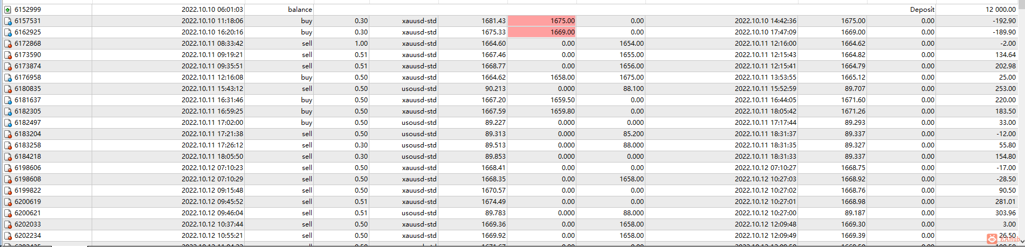The height and width of the screenshot is (247, 1025).
Task: Click the red highlighted 1675.00 stop-loss cell
Action: pyautogui.click(x=542, y=21)
